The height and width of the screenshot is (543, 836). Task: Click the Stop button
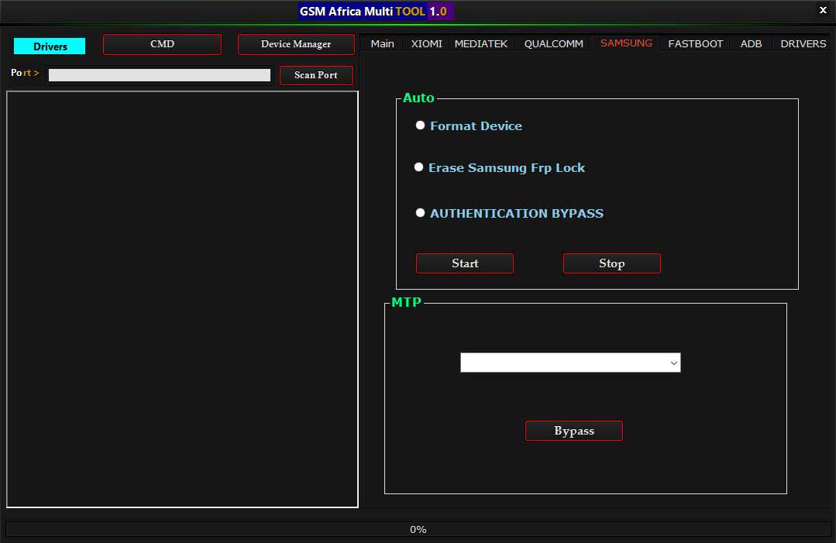(x=611, y=263)
